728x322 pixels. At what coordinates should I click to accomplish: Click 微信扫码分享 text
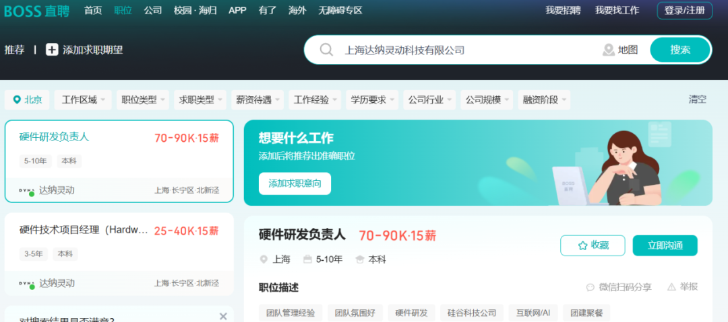[625, 287]
